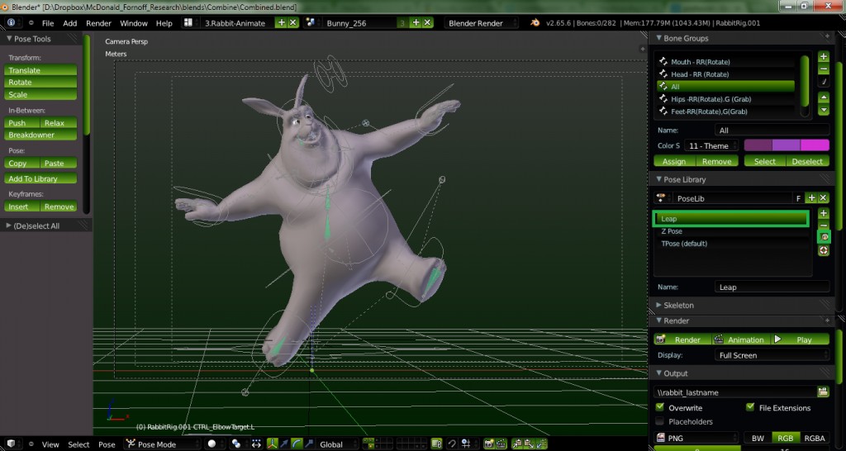Open the File menu

click(48, 23)
